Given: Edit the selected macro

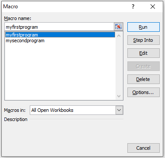Looking at the screenshot, I should tap(144, 53).
